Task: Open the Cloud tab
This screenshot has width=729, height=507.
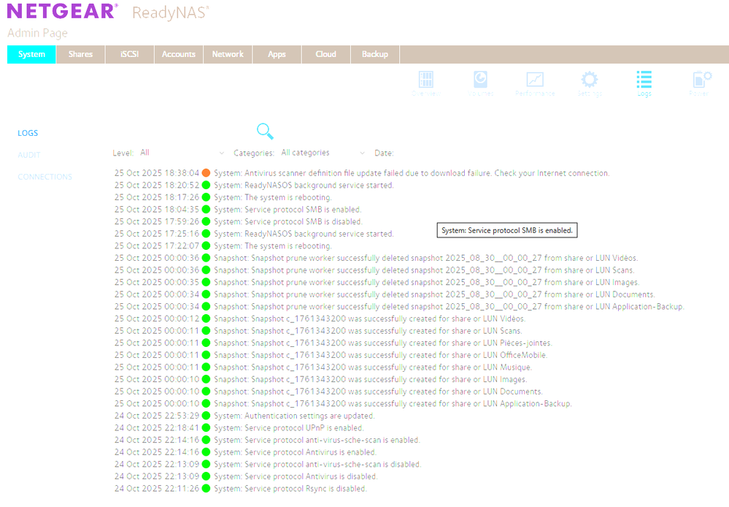Action: point(325,54)
